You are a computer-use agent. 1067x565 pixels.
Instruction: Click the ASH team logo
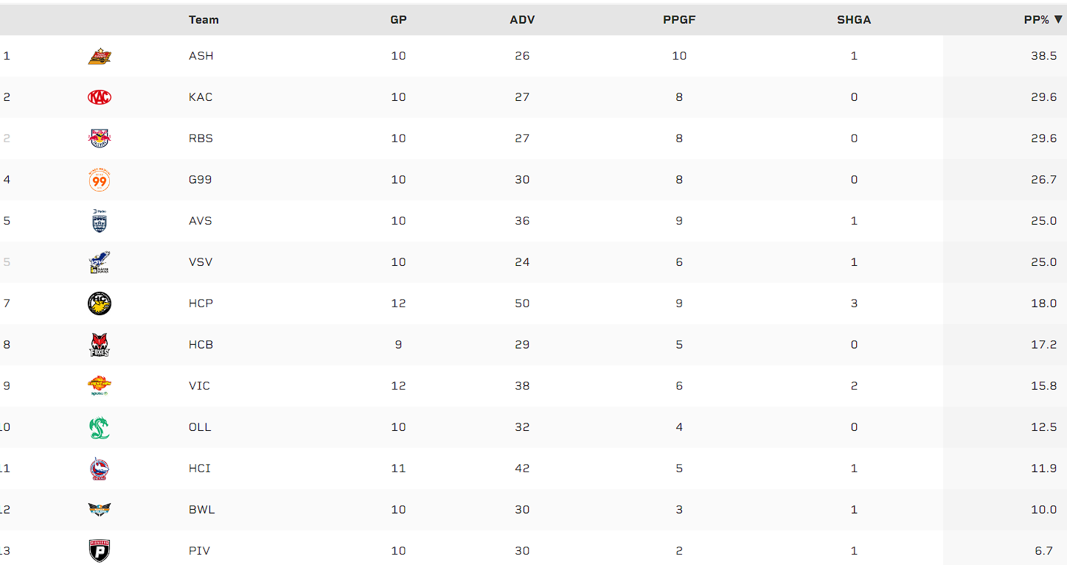[100, 56]
